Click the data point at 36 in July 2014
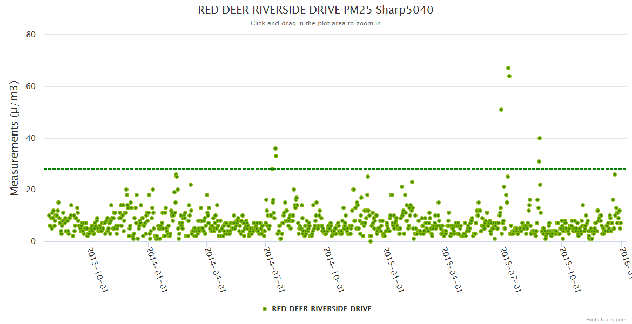Screen dimensions: 632x324 click(275, 148)
